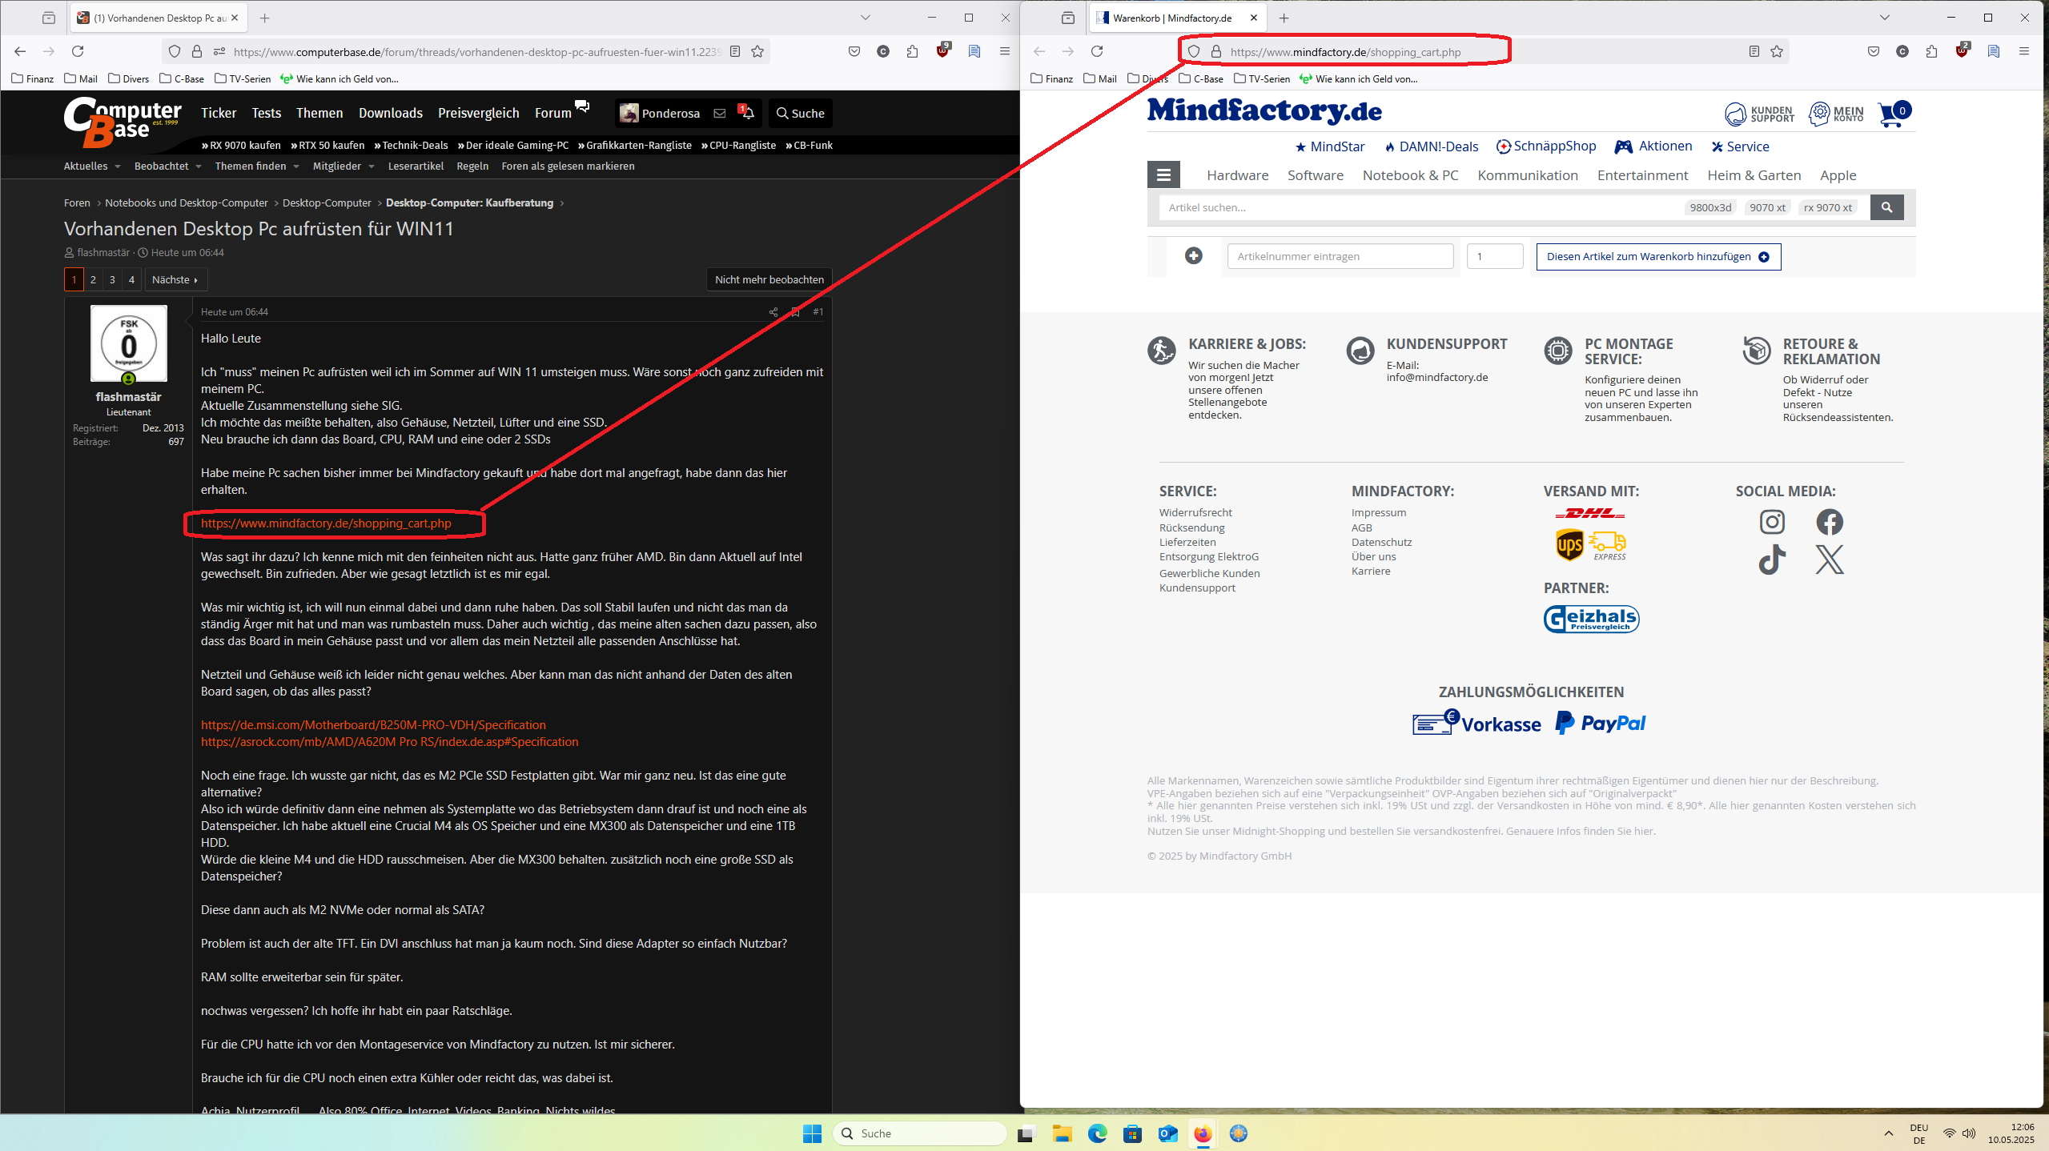
Task: Go to thread page 2
Action: 93,279
